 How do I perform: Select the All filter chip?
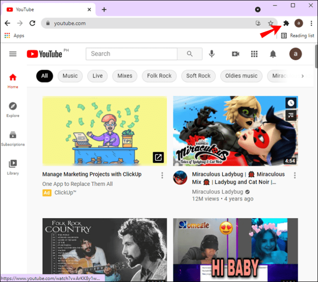point(45,76)
